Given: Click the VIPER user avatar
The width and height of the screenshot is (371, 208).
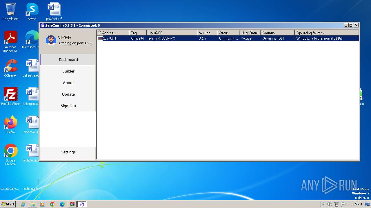Looking at the screenshot, I should tap(51, 40).
